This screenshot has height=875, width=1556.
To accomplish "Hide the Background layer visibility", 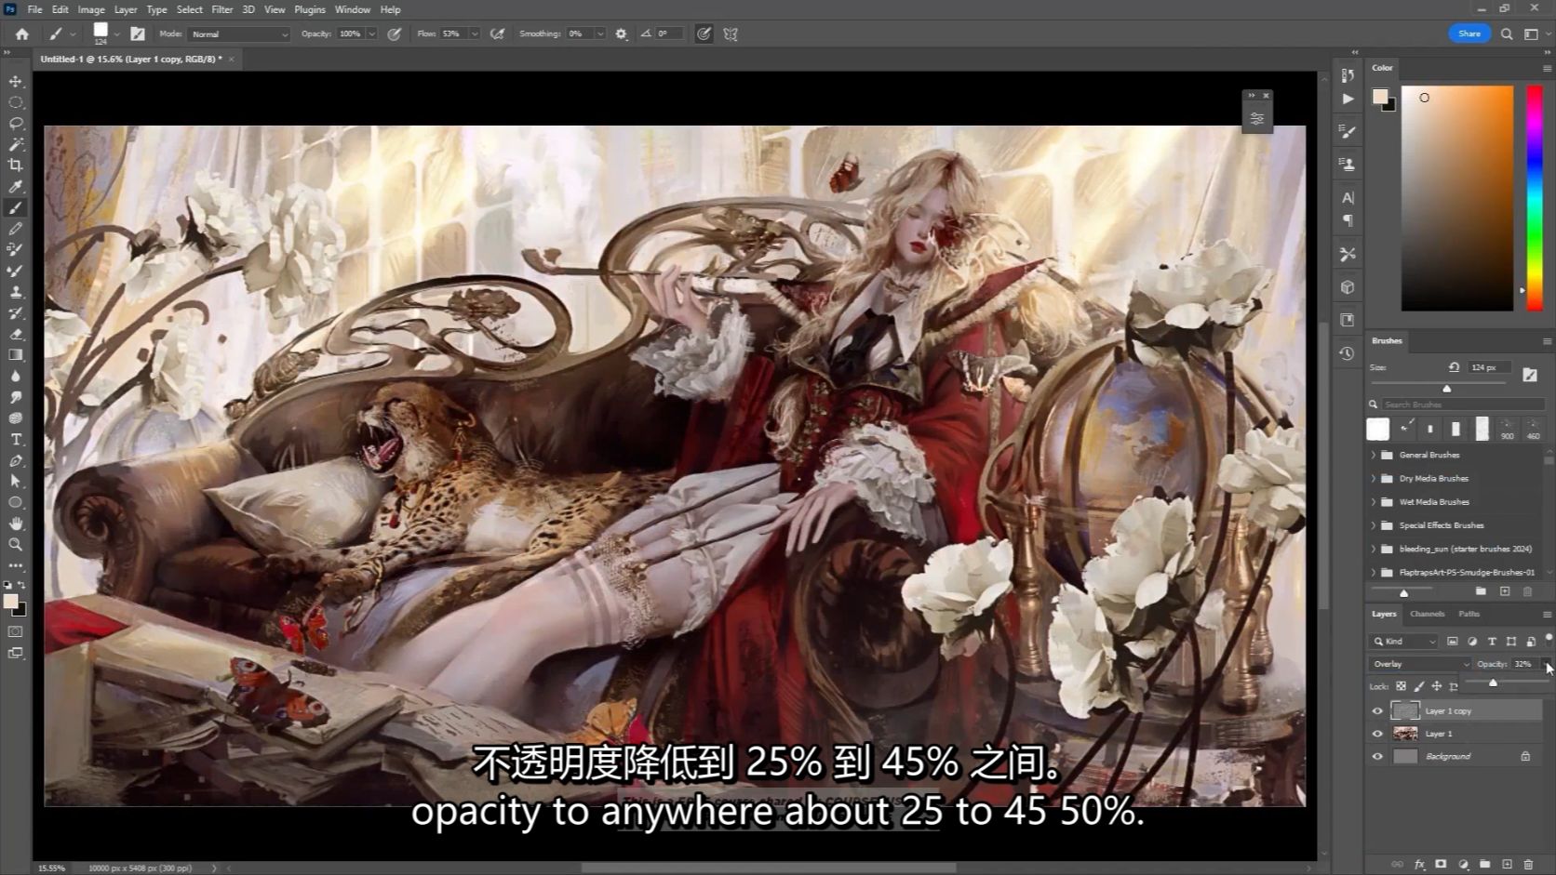I will tap(1378, 757).
